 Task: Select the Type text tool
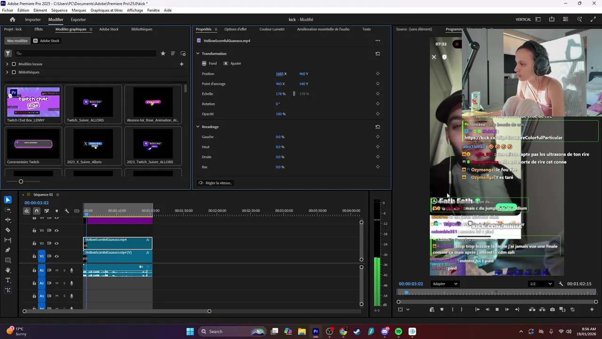click(8, 280)
